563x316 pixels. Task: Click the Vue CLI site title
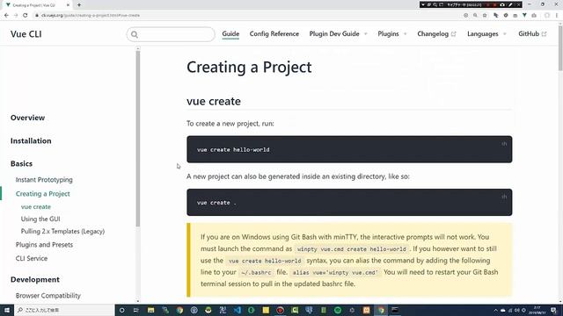point(26,34)
